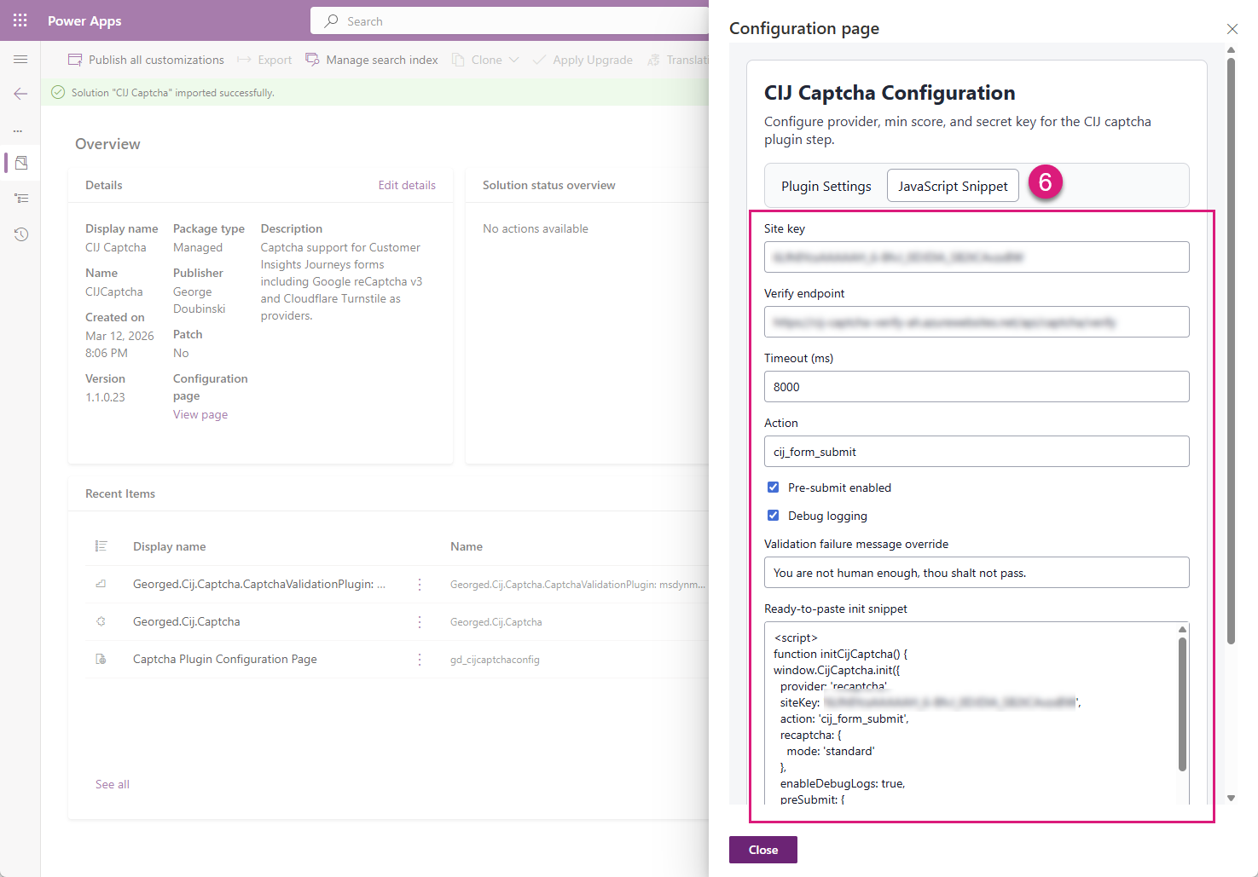Click the Site key input field
Screen dimensions: 1258x877
[977, 257]
